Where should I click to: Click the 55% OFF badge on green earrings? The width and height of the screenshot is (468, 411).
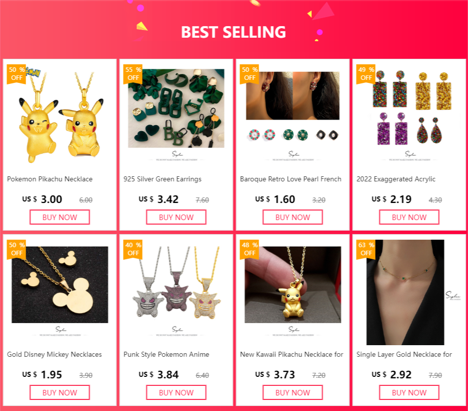[133, 74]
